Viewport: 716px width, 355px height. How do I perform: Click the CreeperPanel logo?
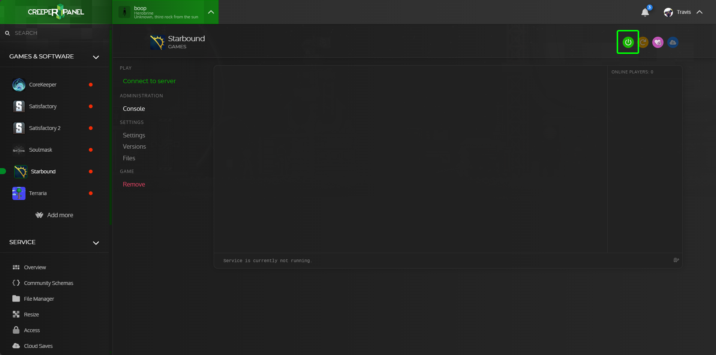click(x=56, y=12)
